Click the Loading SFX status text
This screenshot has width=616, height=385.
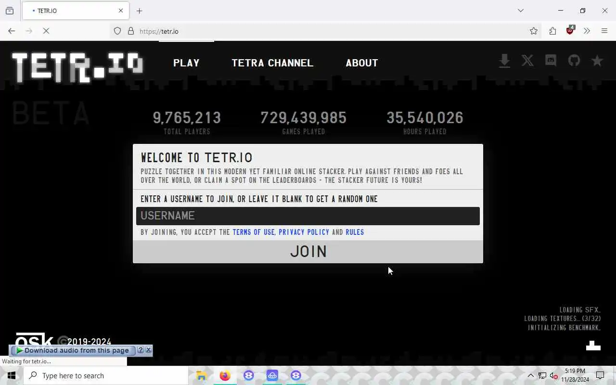point(580,310)
